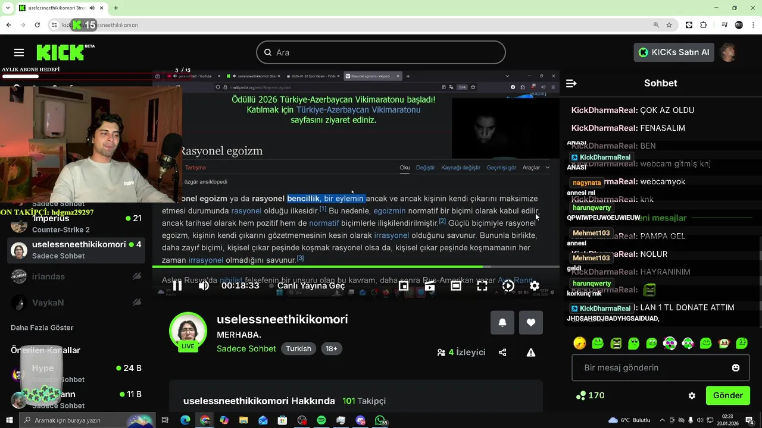762x428 pixels.
Task: Open the streamer's profile avatar with LIVE badge
Action: click(x=188, y=331)
